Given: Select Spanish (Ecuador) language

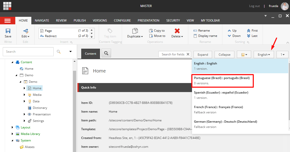Looking at the screenshot, I should (240, 95).
